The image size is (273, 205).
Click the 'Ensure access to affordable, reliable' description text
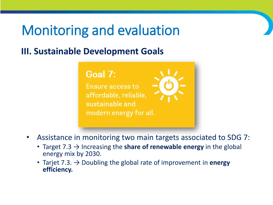coord(120,100)
